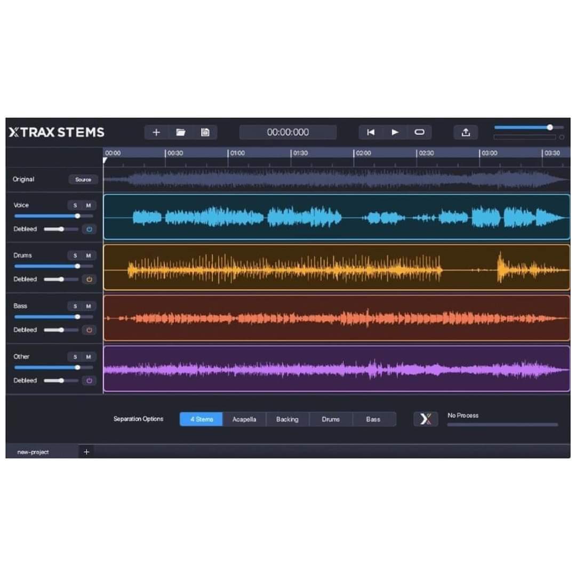The width and height of the screenshot is (576, 576).
Task: Solo the Voice stem
Action: pos(75,205)
